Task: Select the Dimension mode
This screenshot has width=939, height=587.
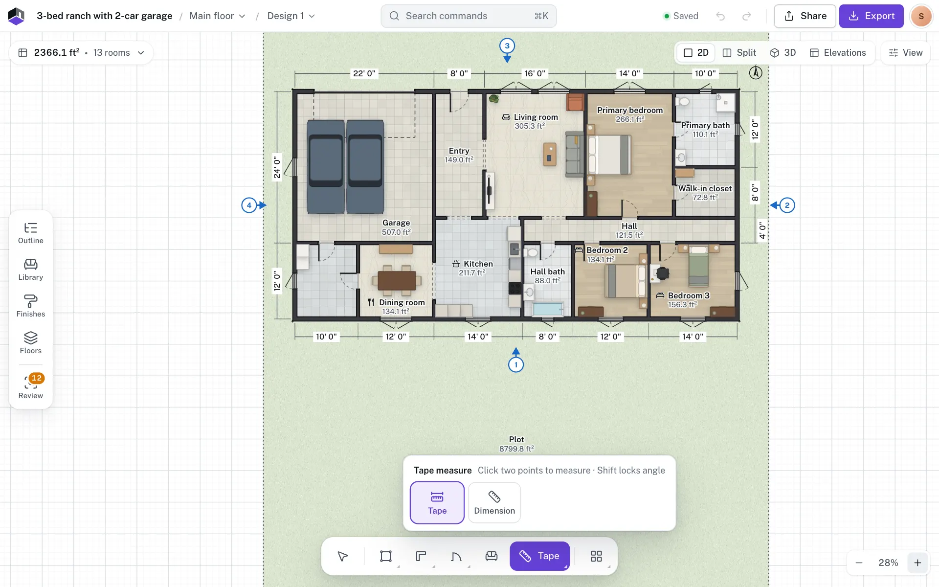Action: coord(494,503)
